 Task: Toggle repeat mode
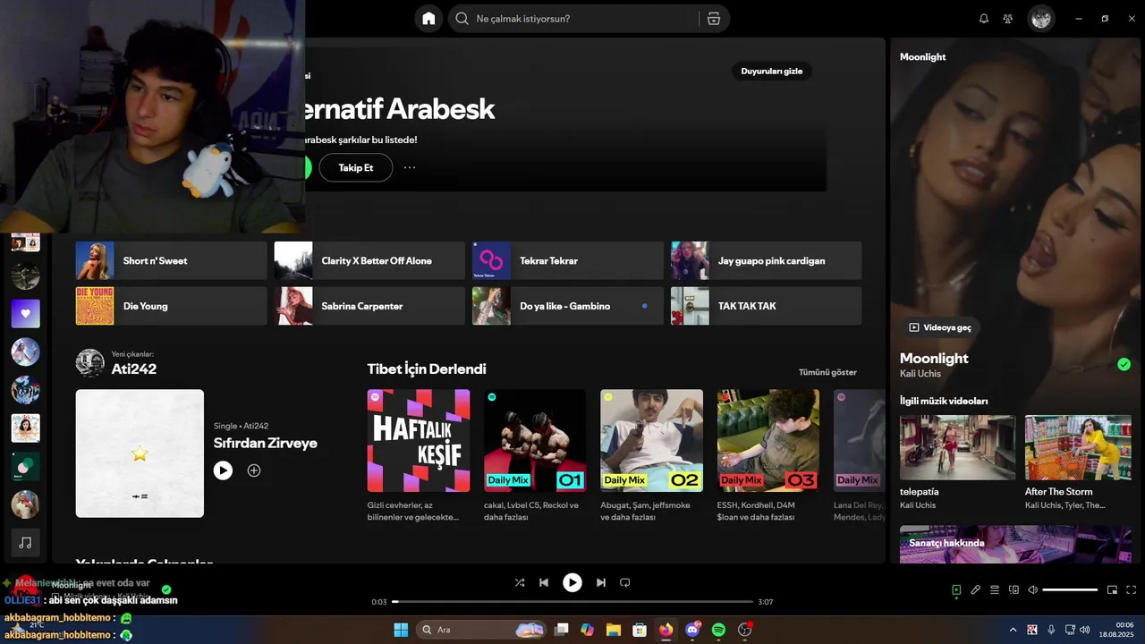pyautogui.click(x=625, y=582)
